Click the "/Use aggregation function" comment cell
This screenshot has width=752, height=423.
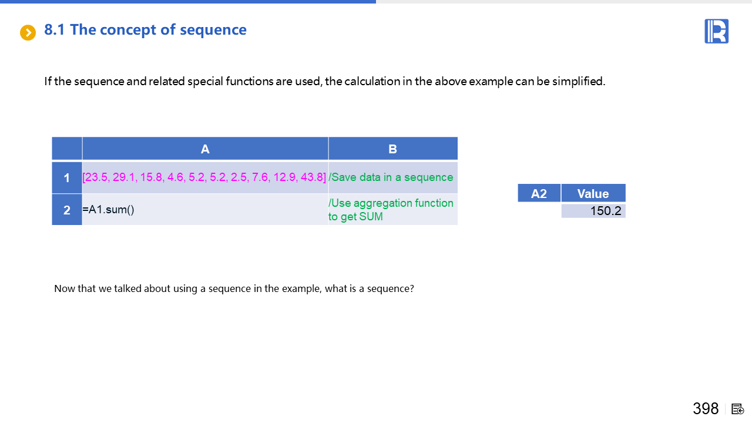pyautogui.click(x=392, y=210)
